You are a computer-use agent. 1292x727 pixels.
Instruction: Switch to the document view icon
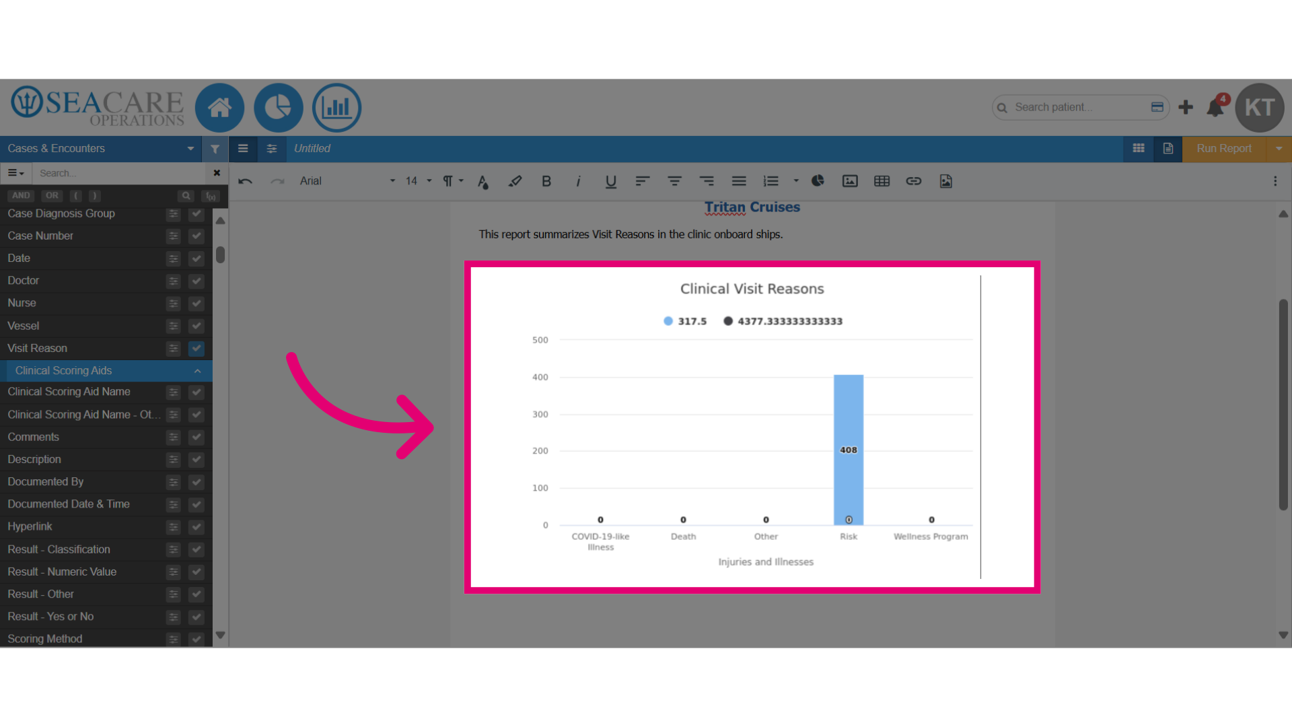[x=1168, y=149]
